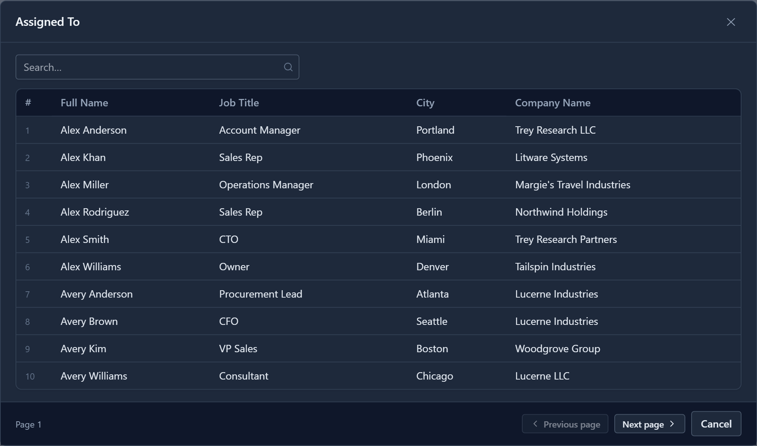Click the Job Title column header
757x446 pixels.
(239, 103)
